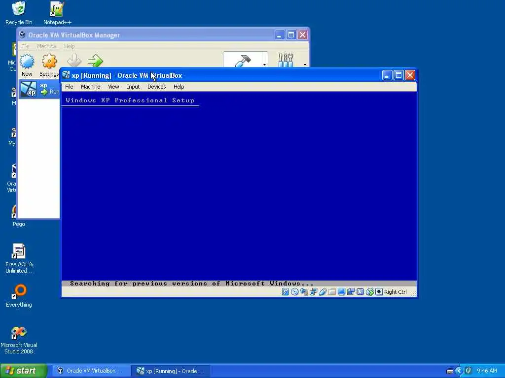Click the 'Windows XP Professional Setup' text in guest screen
This screenshot has width=505, height=378.
(130, 100)
